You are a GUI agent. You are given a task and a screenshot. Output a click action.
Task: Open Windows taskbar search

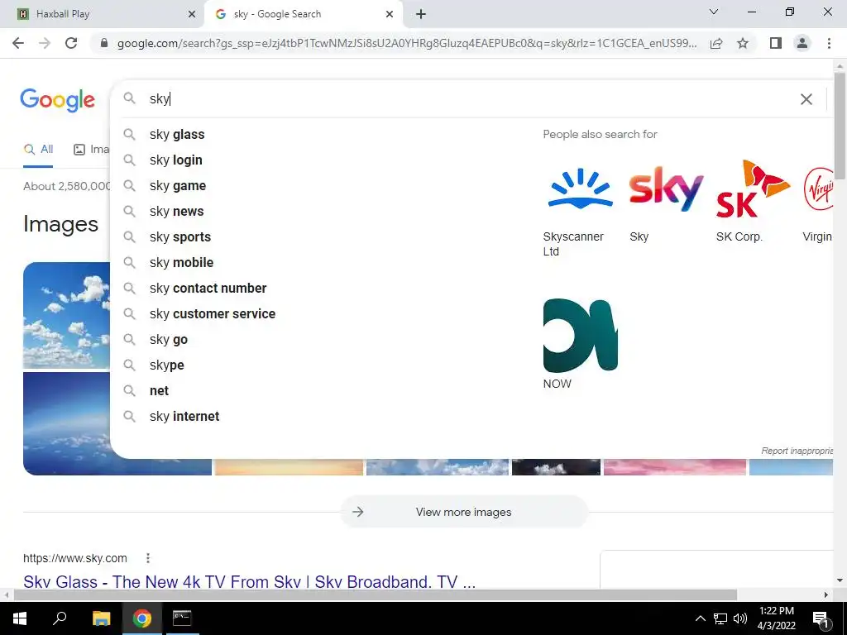point(60,618)
